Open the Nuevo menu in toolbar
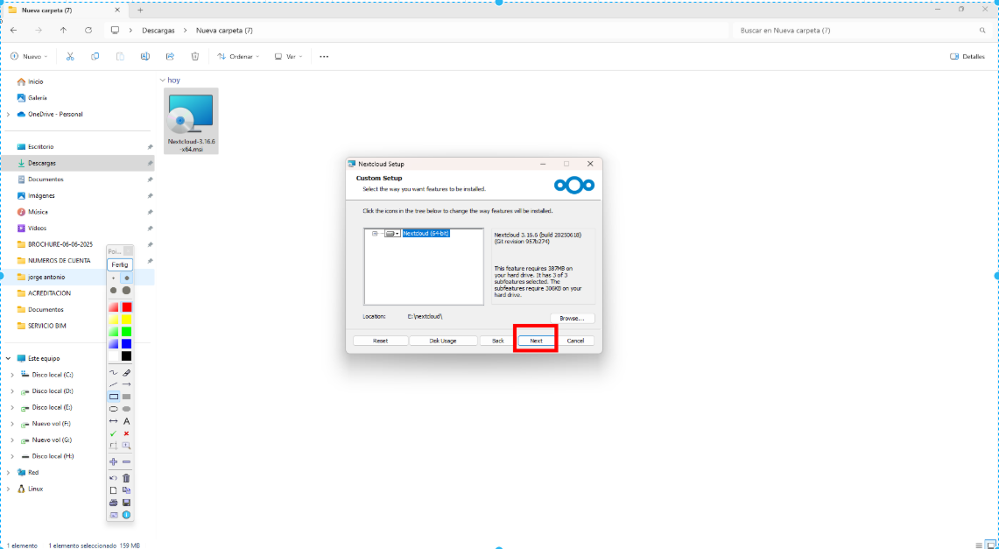The height and width of the screenshot is (549, 999). pyautogui.click(x=30, y=56)
